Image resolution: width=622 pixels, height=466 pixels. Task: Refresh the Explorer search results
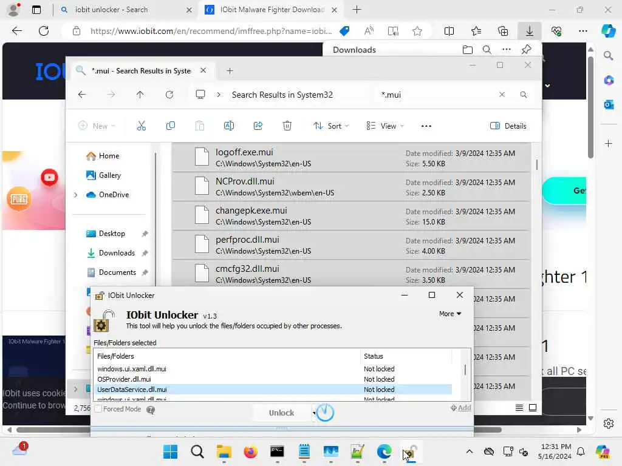pos(169,95)
